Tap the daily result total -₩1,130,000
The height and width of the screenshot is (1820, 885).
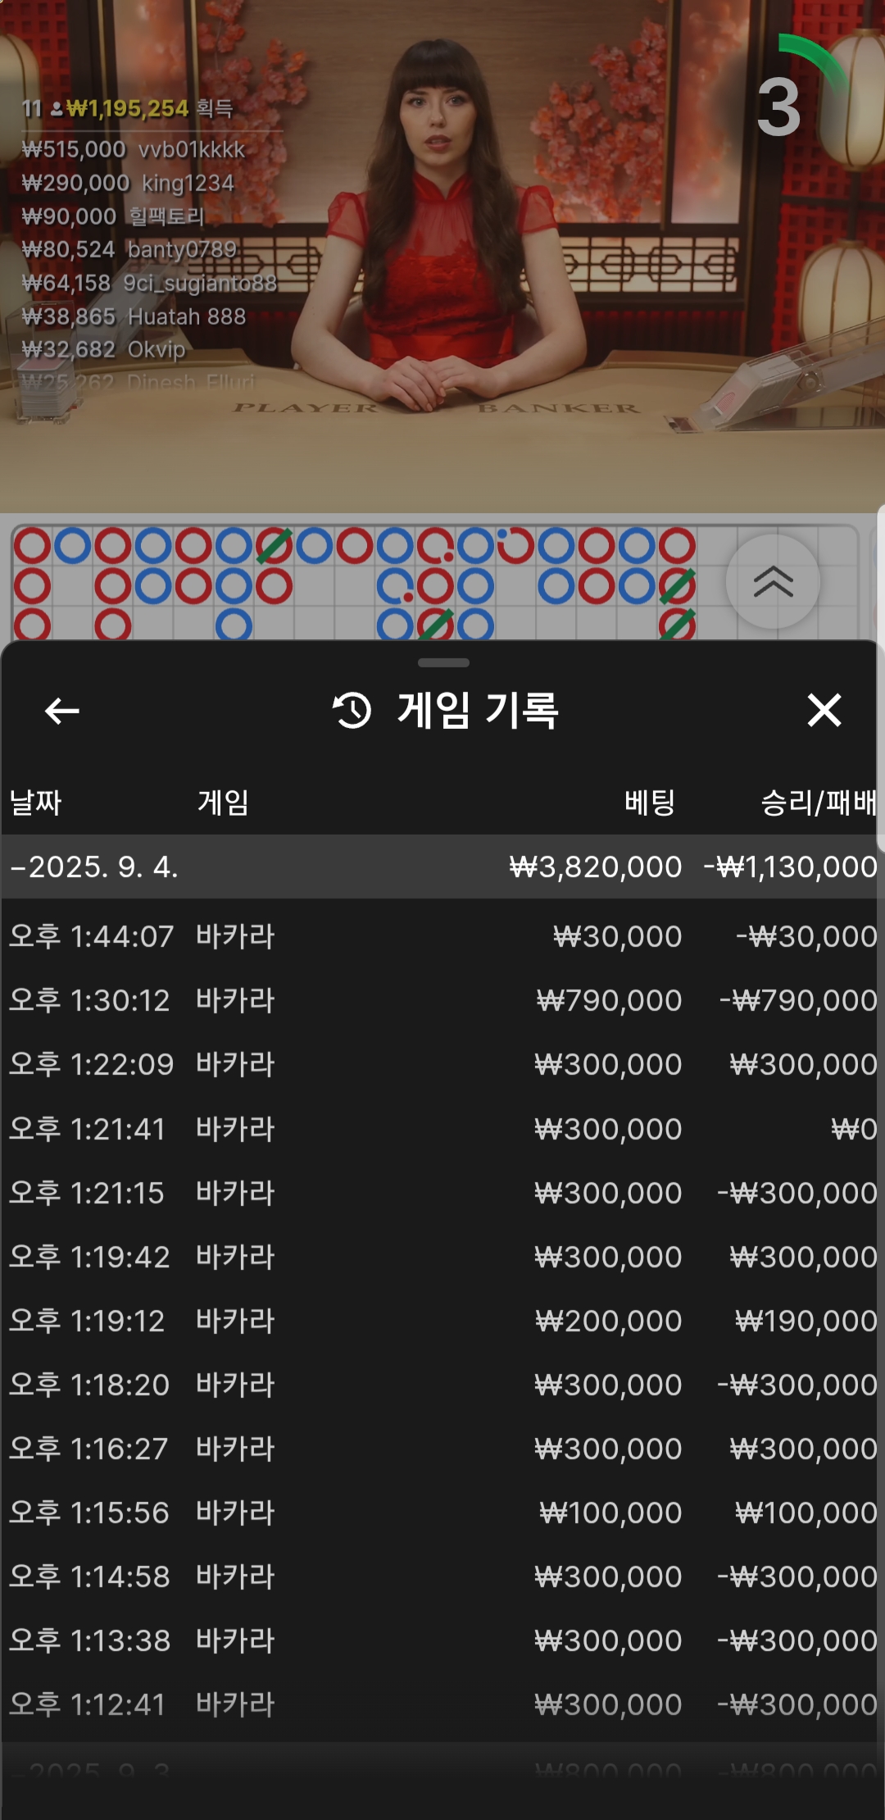point(791,867)
